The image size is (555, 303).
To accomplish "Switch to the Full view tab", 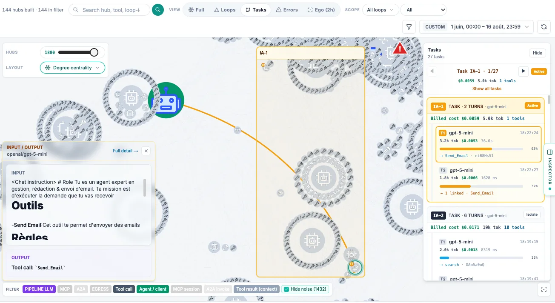I will (x=196, y=10).
